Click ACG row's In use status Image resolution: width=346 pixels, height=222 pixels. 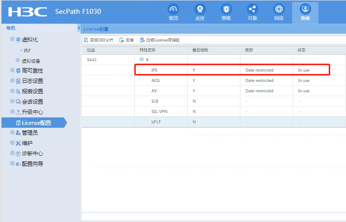(304, 80)
